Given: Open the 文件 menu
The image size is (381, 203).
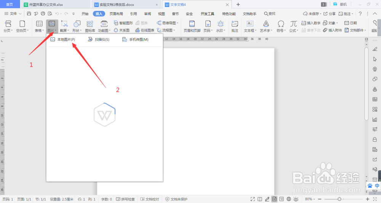Looking at the screenshot, I should 13,14.
